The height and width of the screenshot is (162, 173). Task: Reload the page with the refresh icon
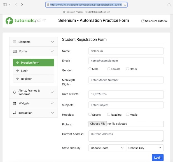(125, 5)
